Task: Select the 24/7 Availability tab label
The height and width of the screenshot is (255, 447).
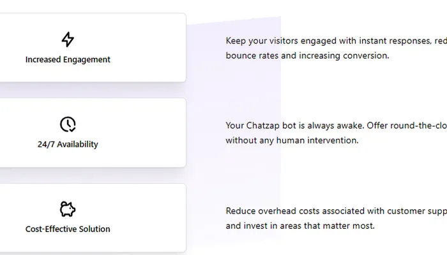Action: 68,145
